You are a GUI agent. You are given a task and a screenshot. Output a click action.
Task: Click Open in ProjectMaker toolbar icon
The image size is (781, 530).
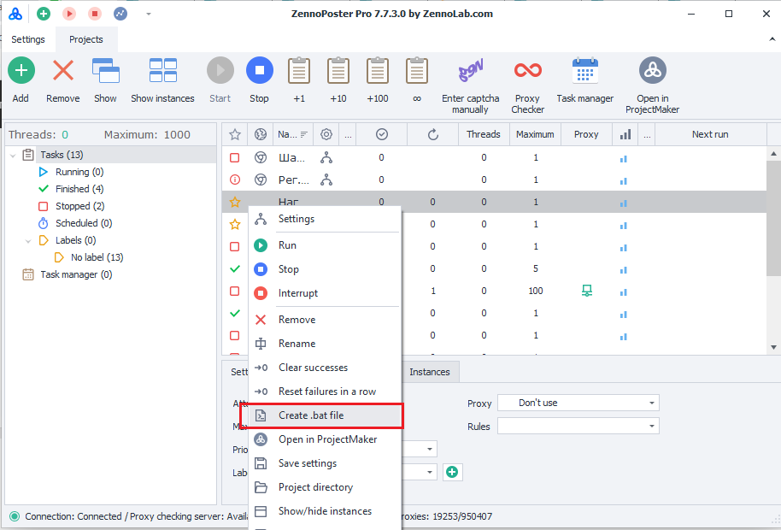point(653,70)
